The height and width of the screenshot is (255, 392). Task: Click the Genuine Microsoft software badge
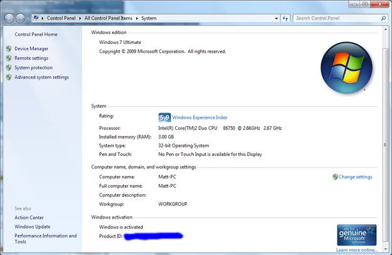357,235
